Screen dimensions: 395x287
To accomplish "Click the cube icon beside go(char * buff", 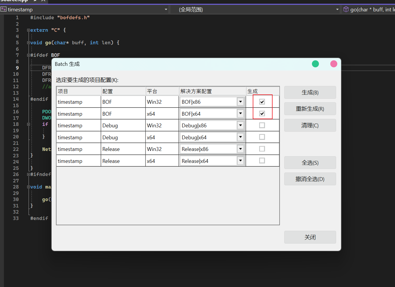I will 346,9.
